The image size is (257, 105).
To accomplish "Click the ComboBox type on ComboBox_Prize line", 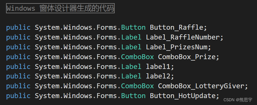I will click(137, 57).
